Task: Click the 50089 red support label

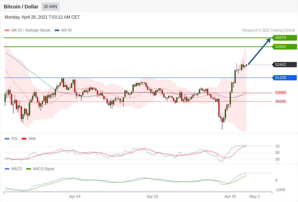Action: [x=280, y=93]
